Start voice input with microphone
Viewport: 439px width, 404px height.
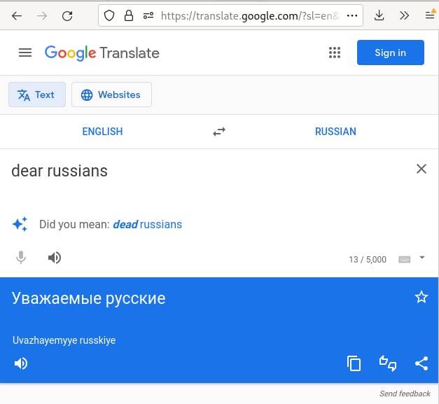click(21, 258)
